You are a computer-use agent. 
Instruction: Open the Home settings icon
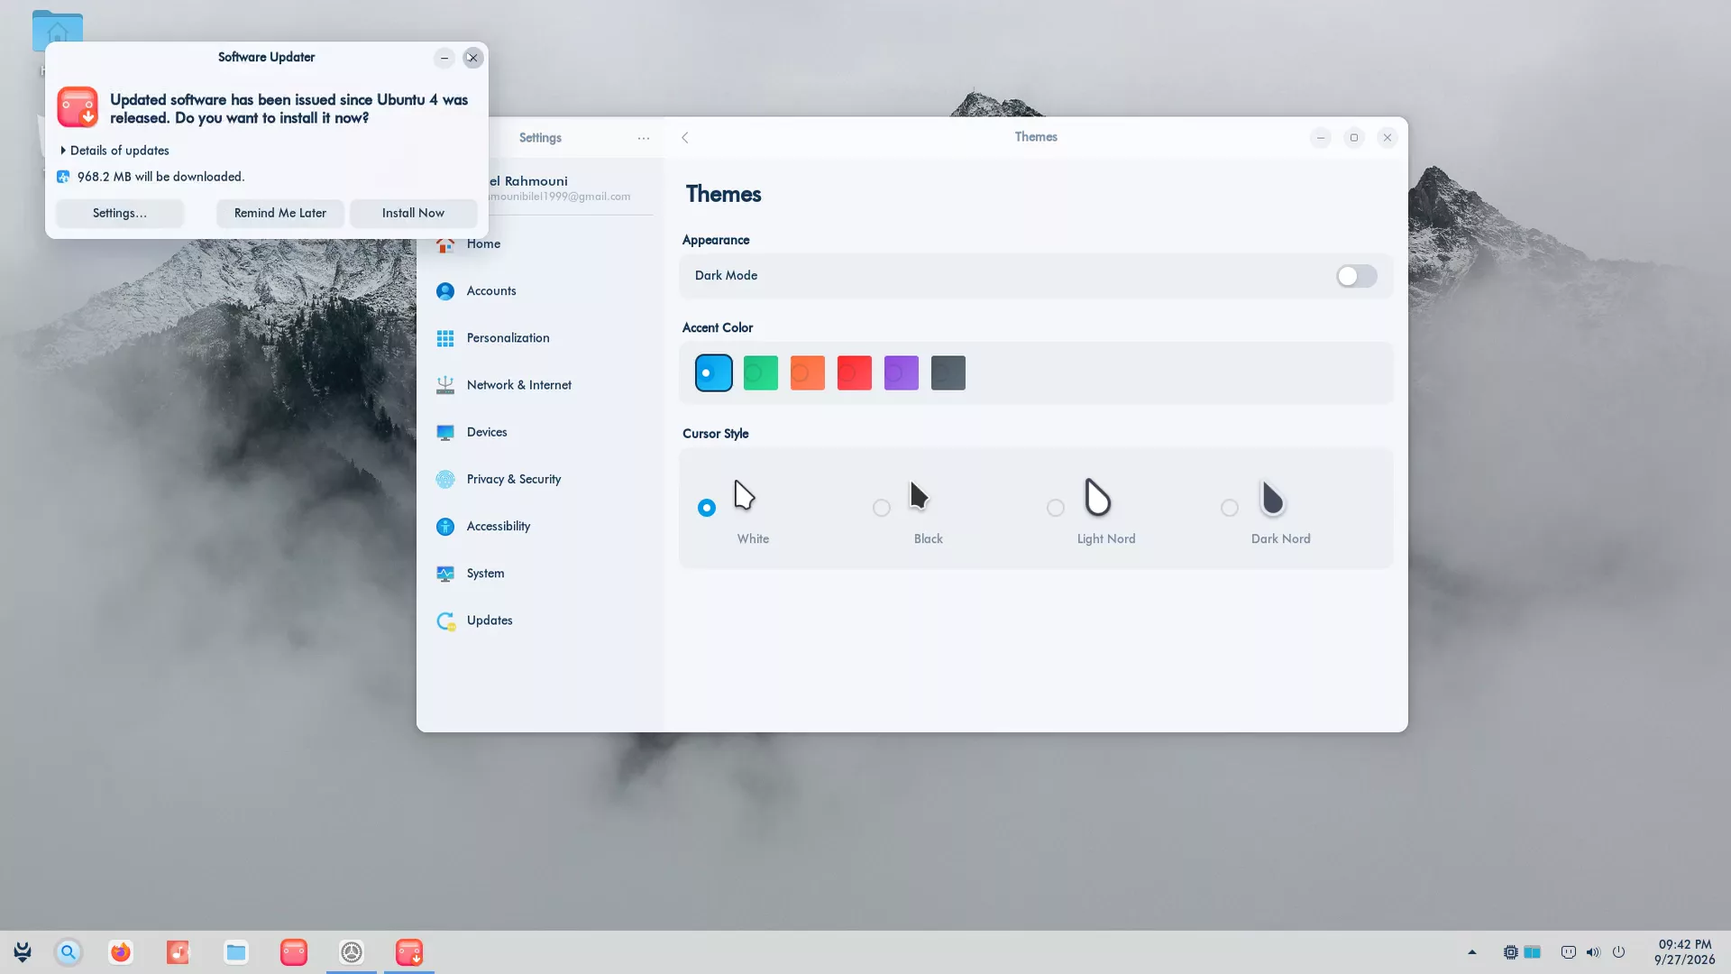(x=445, y=244)
